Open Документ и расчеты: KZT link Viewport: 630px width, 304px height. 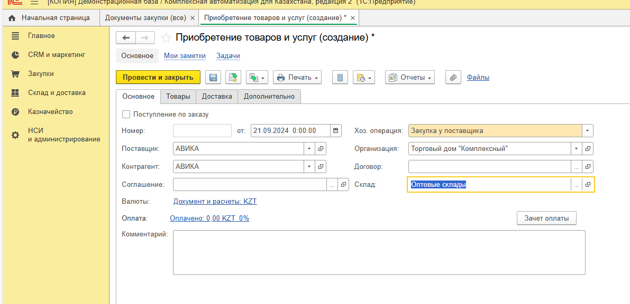point(215,202)
